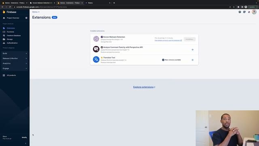Click the Extensions sidebar icon
This screenshot has width=259, height=146.
click(4, 28)
